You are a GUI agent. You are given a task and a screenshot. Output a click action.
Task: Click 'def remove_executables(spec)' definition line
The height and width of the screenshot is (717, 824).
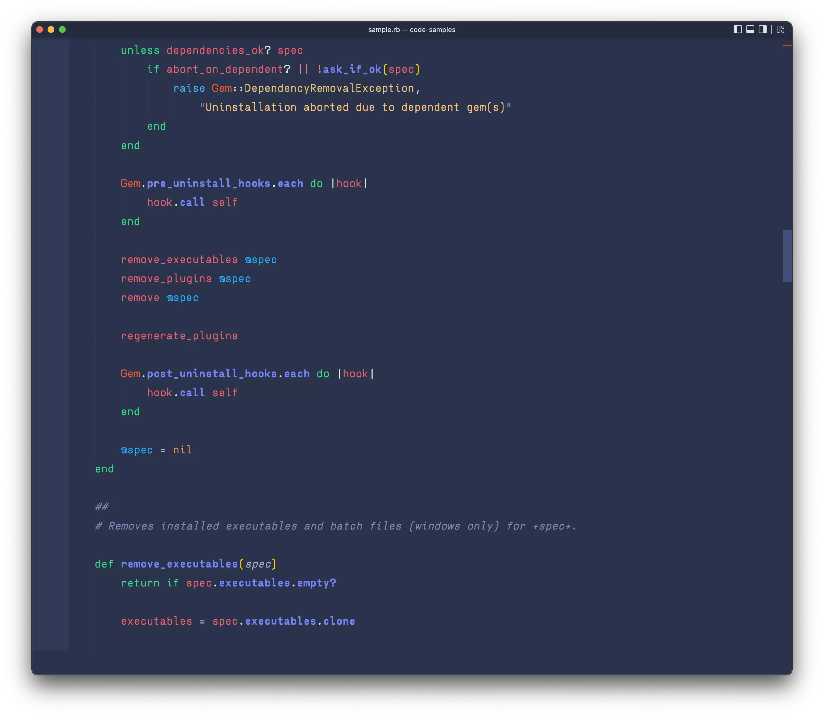(185, 564)
